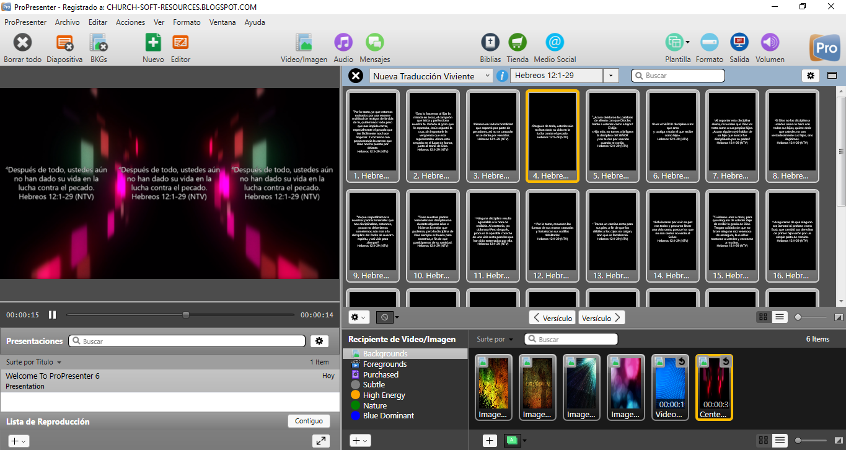
Task: Select slide 7. Hebre... thumbnail
Action: pos(731,136)
